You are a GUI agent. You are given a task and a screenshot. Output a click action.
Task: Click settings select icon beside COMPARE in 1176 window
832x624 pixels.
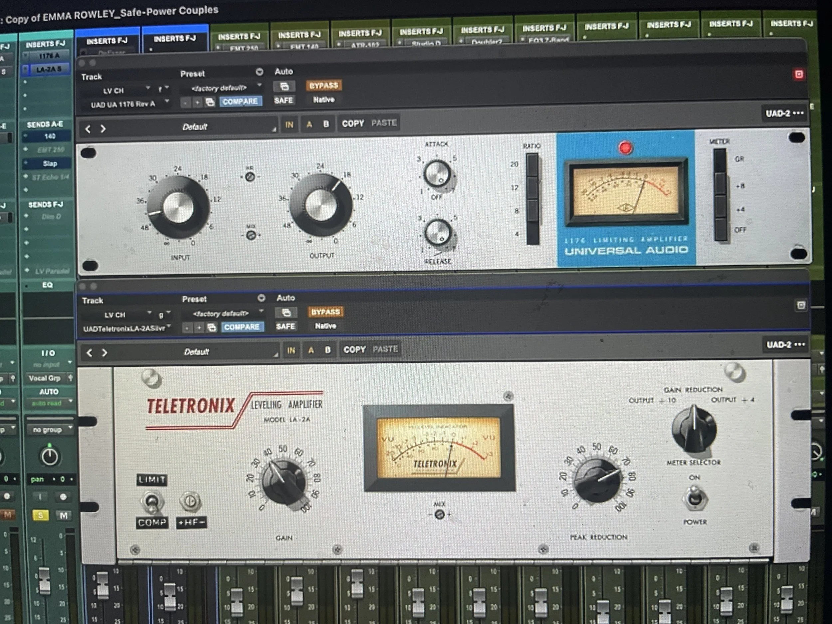click(x=210, y=102)
